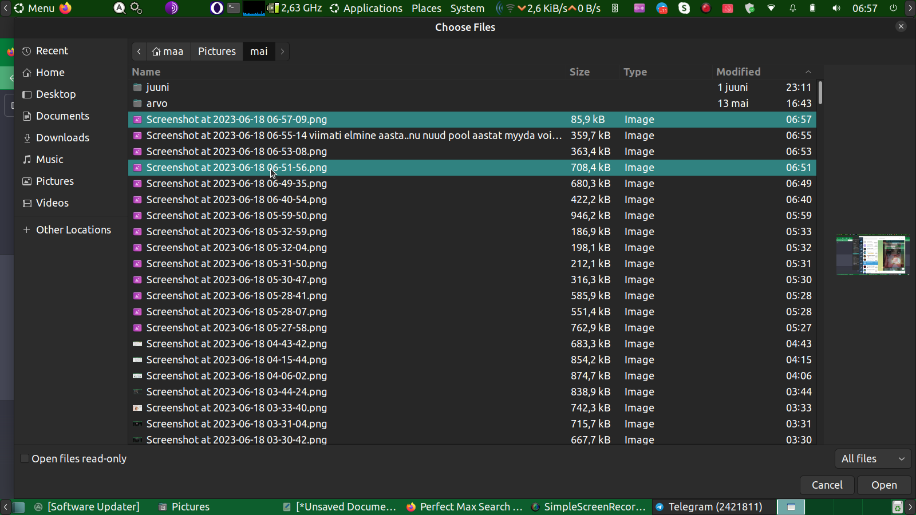Open the Places menu in top panel

pos(427,8)
